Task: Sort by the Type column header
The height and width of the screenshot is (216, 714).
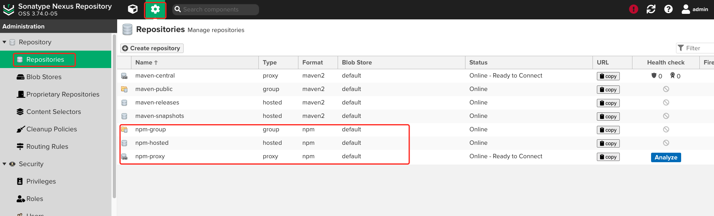Action: point(278,63)
